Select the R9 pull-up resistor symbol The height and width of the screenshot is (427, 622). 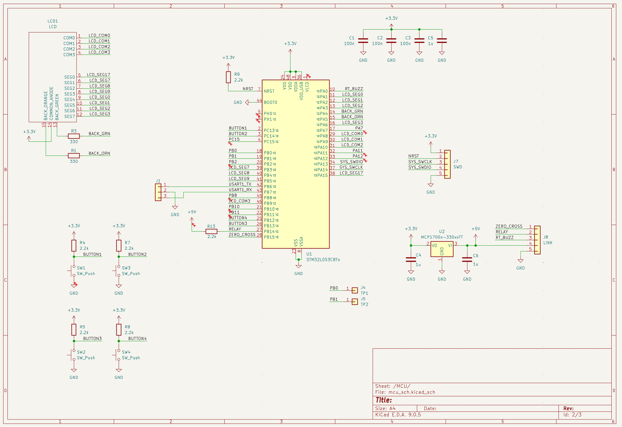coord(228,77)
